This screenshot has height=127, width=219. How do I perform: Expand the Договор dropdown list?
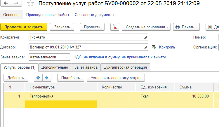[x=138, y=47]
